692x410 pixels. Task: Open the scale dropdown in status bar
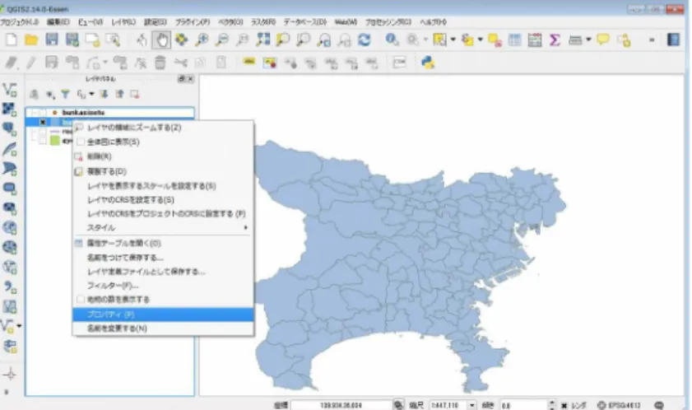(x=471, y=405)
